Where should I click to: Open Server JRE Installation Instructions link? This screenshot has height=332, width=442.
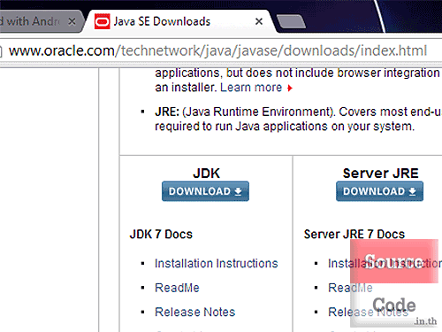click(385, 264)
